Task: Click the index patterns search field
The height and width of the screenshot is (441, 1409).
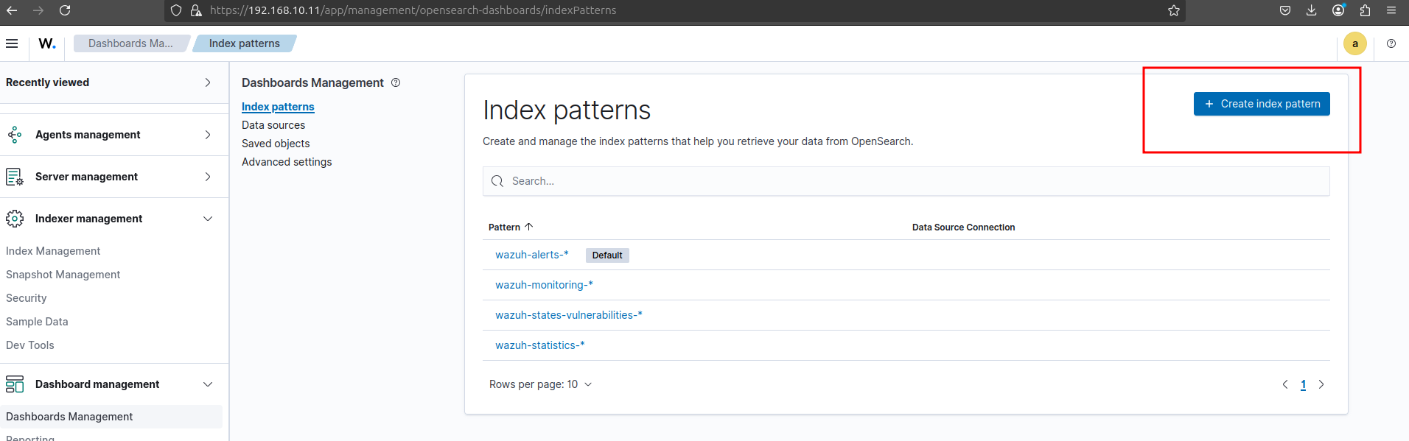Action: point(906,181)
